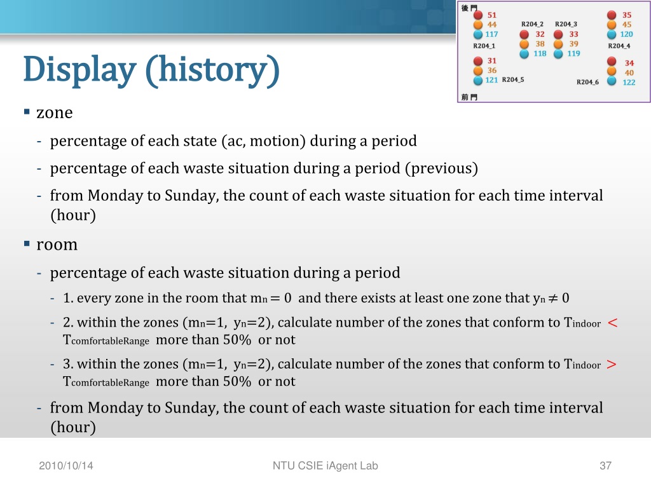
Task: Click the orange sensor dot labeled 44
Action: point(478,25)
